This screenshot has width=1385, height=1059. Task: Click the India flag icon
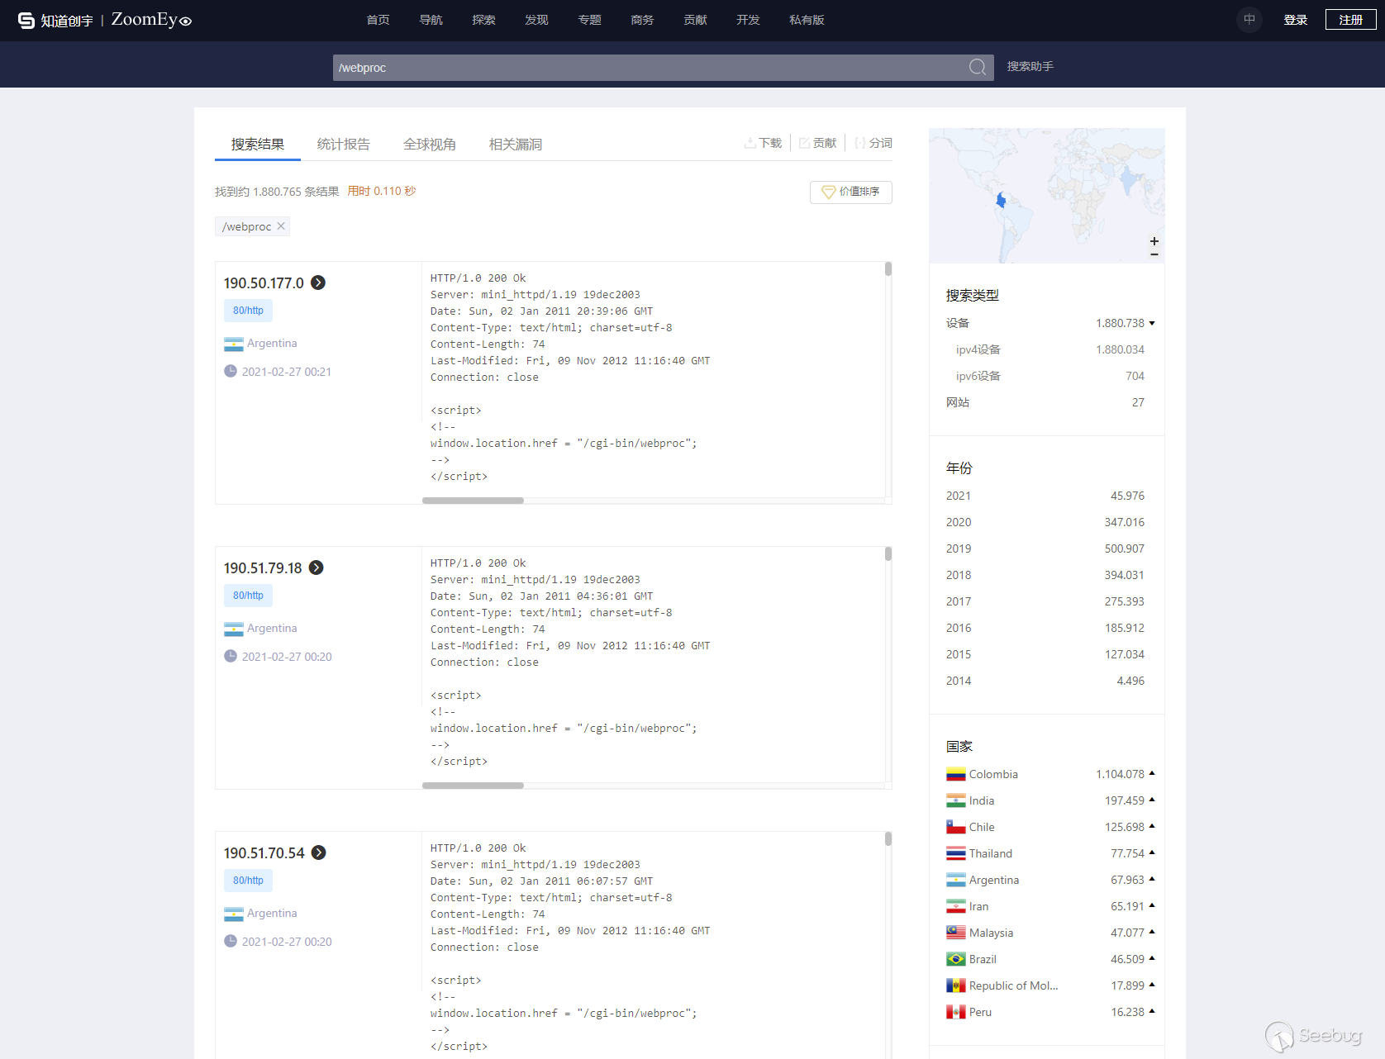(956, 800)
